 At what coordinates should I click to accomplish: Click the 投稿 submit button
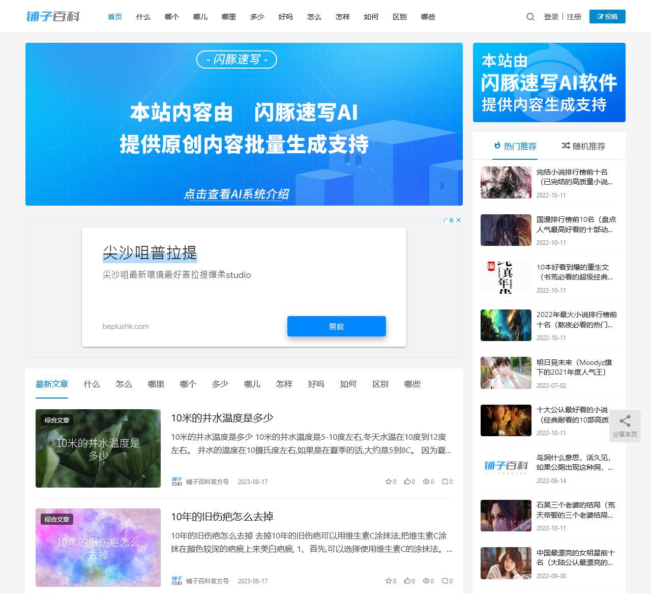pos(607,17)
